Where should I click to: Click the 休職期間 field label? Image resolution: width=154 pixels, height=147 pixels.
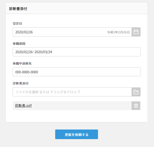point(19,44)
